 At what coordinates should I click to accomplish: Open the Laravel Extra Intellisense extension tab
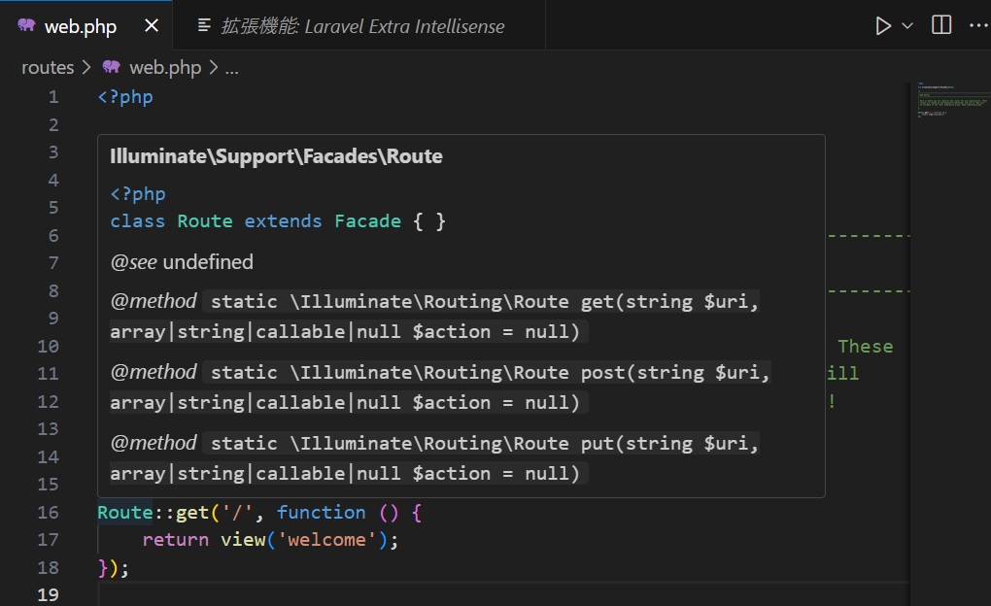(359, 25)
